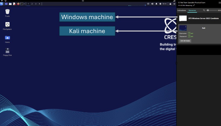Click the type-text icon beside Password
221x126 pixels.
tap(189, 36)
